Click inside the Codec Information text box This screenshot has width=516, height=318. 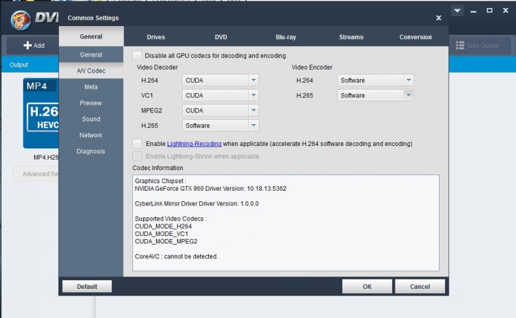[x=285, y=223]
